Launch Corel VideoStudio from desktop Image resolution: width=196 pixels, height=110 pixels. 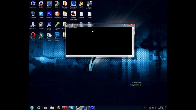point(89,5)
